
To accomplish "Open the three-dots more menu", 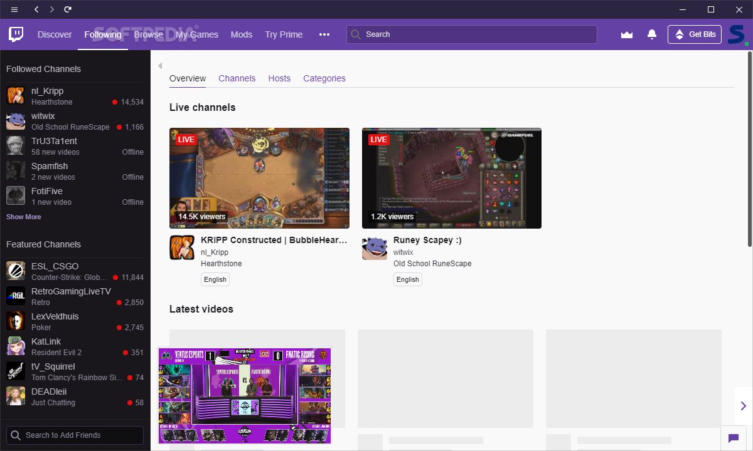I will click(324, 34).
